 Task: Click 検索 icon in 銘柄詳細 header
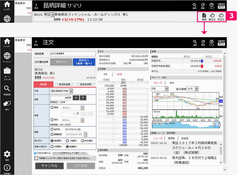pyautogui.click(x=194, y=6)
